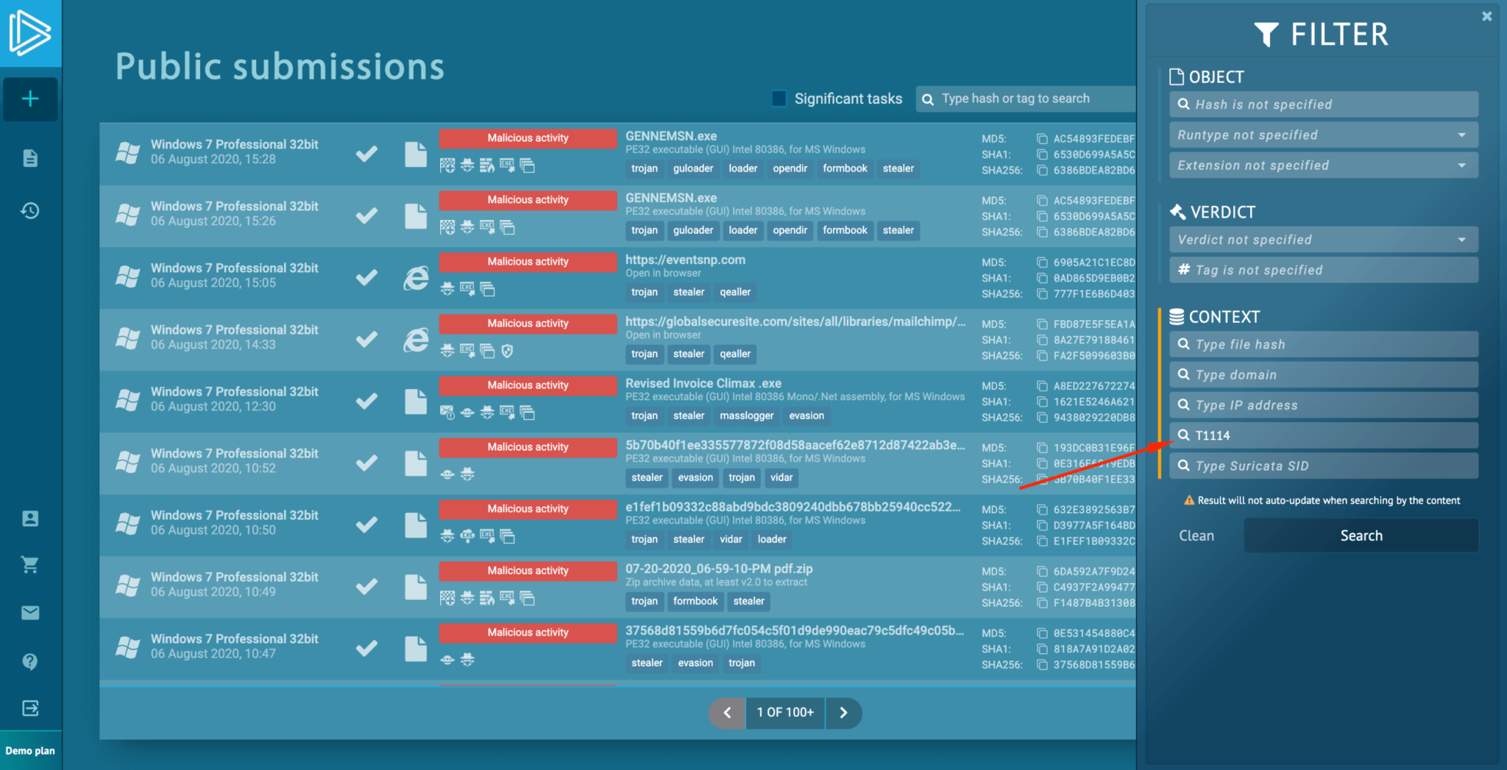This screenshot has height=770, width=1507.
Task: Start a new task with the plus icon
Action: 30,99
